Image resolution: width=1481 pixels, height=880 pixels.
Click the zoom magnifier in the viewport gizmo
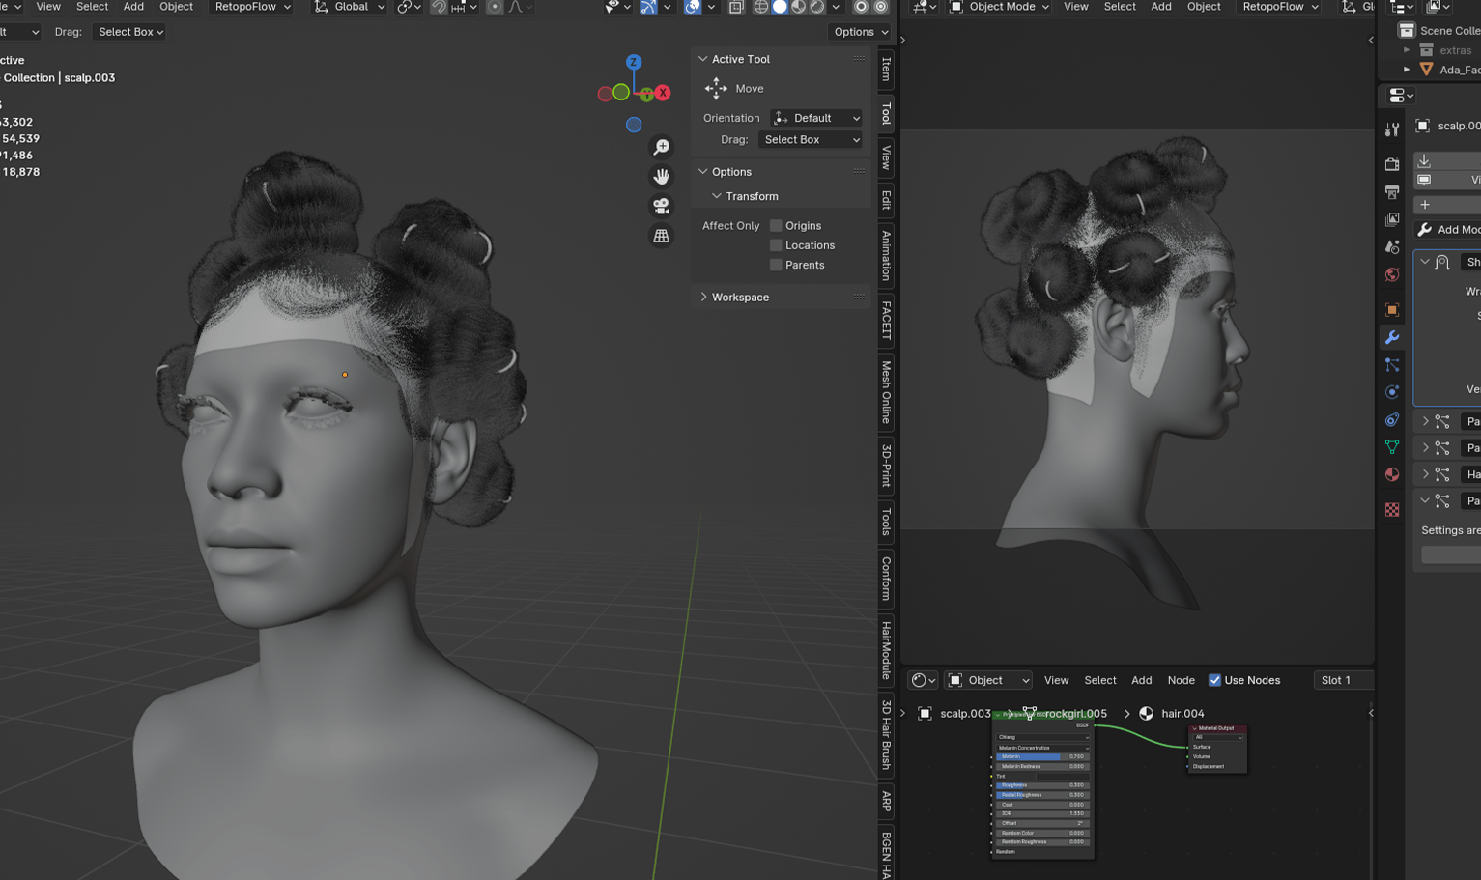662,147
